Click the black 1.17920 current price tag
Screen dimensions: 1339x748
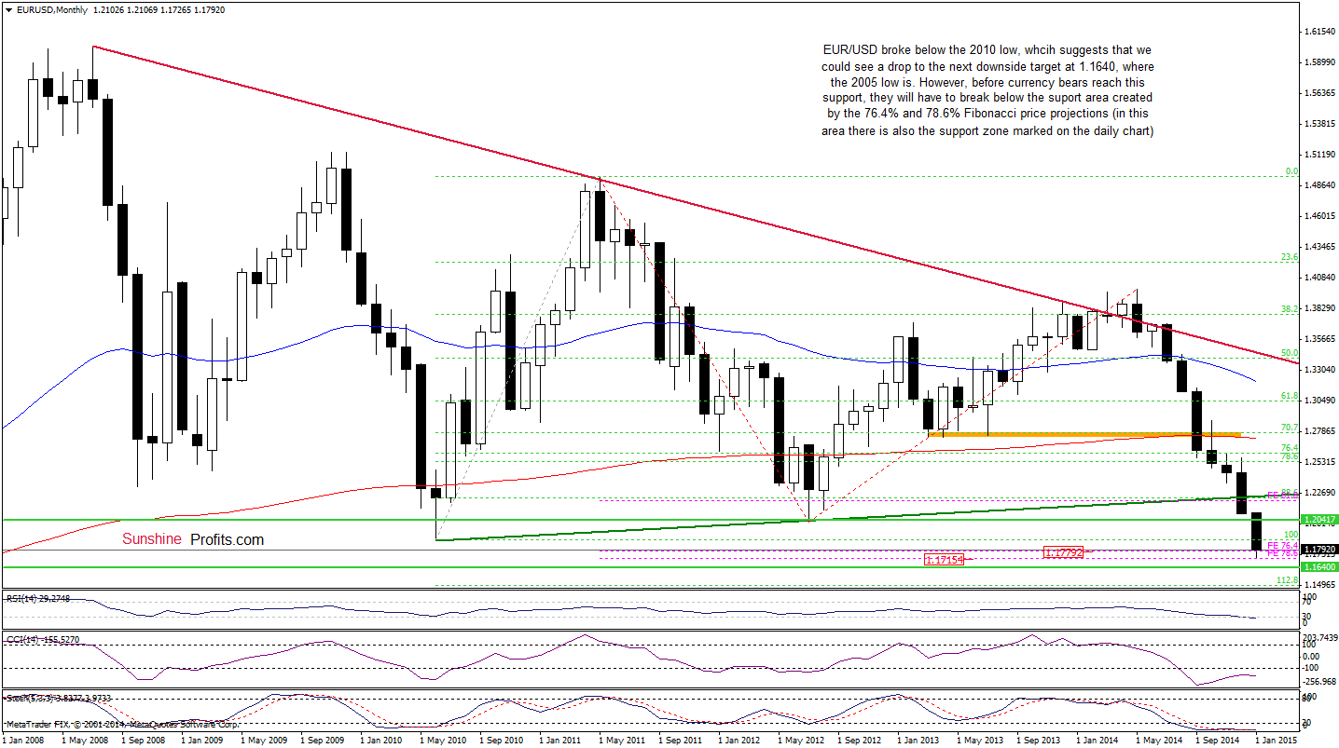click(1320, 550)
